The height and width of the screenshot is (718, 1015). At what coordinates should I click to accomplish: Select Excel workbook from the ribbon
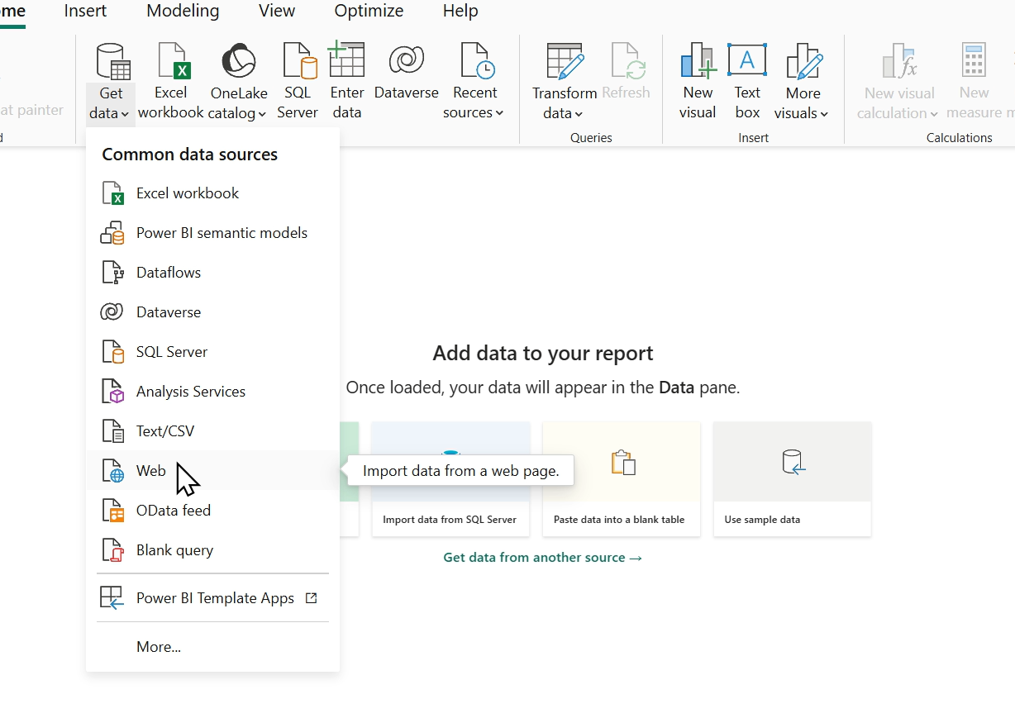click(x=170, y=78)
